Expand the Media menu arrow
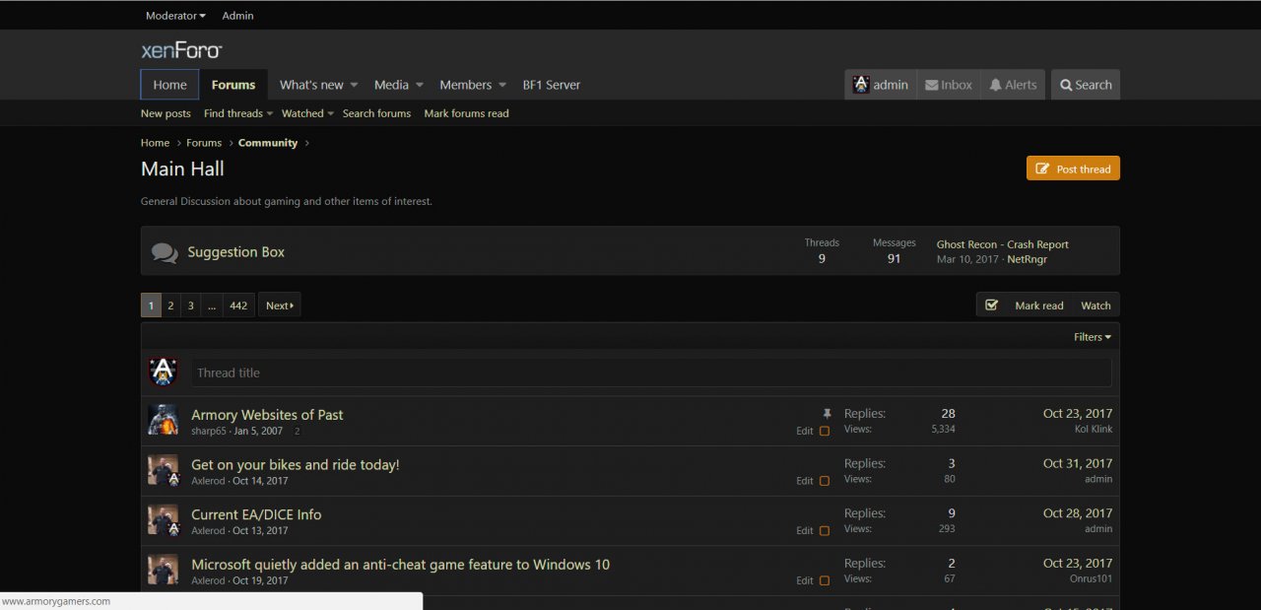Screen dimensions: 1261x610 [x=419, y=86]
